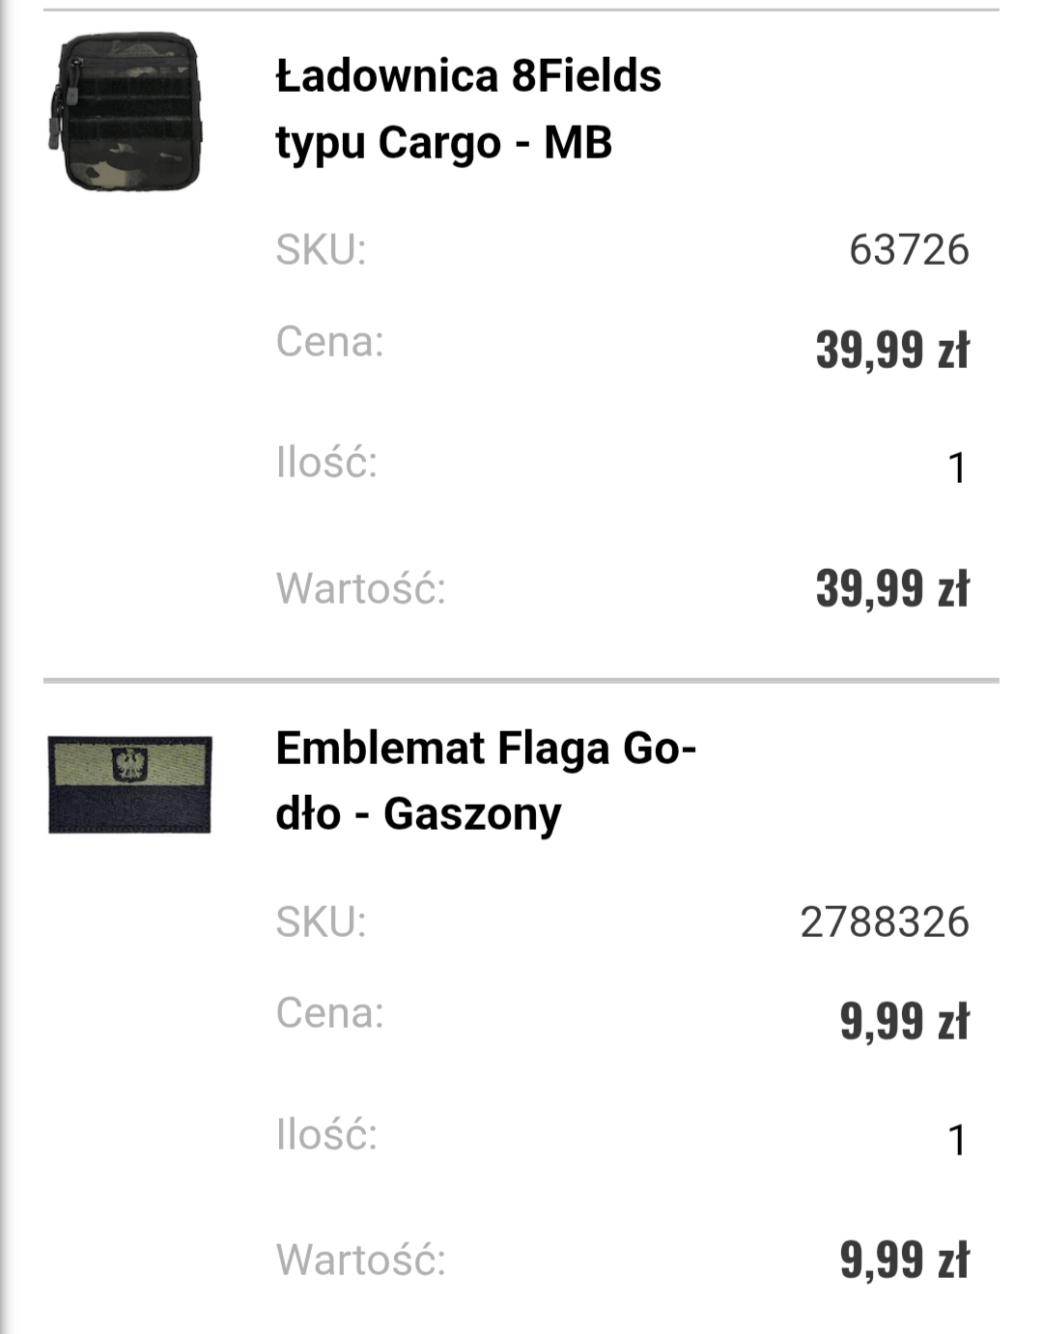Click the SKU label of the Ładownica pouch
The image size is (1043, 1334).
click(321, 249)
